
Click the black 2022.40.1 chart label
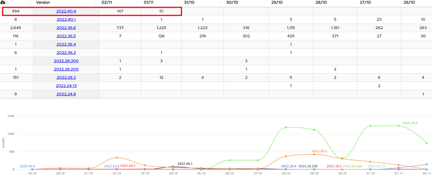(x=185, y=164)
